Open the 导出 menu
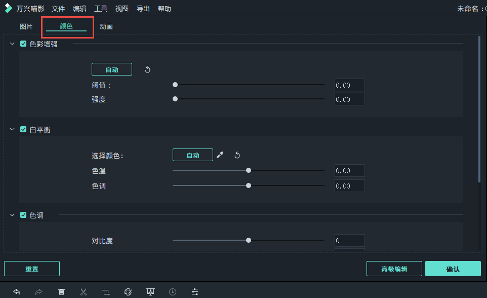The height and width of the screenshot is (298, 487). pyautogui.click(x=143, y=8)
